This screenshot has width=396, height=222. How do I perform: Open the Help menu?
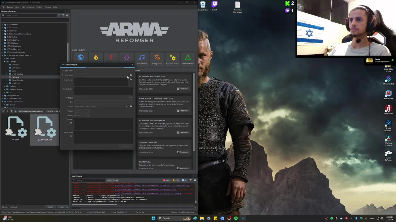coord(55,7)
